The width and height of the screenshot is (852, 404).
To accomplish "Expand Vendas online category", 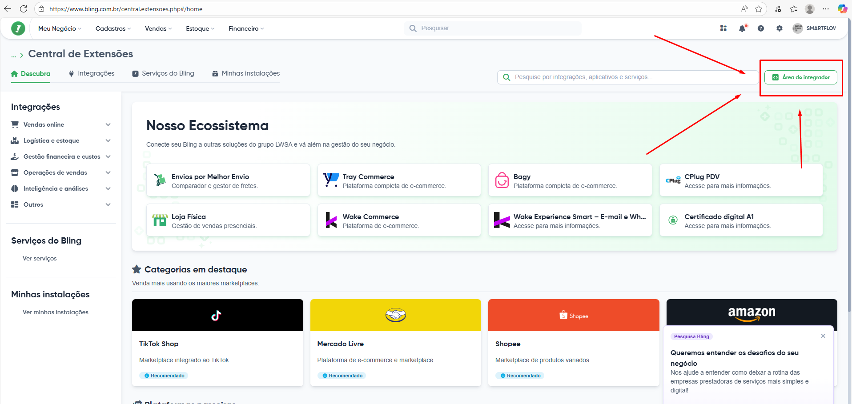I will point(61,124).
